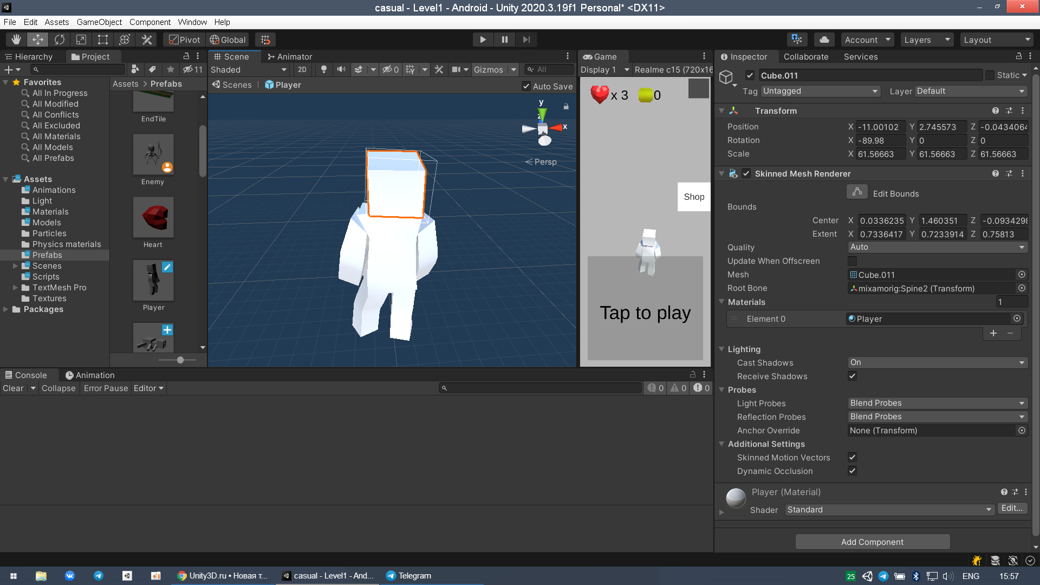Open Transform component help icon
Screen dimensions: 1040x585
(x=995, y=110)
